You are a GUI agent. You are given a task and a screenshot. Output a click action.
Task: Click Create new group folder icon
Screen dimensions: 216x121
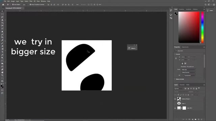196,120
